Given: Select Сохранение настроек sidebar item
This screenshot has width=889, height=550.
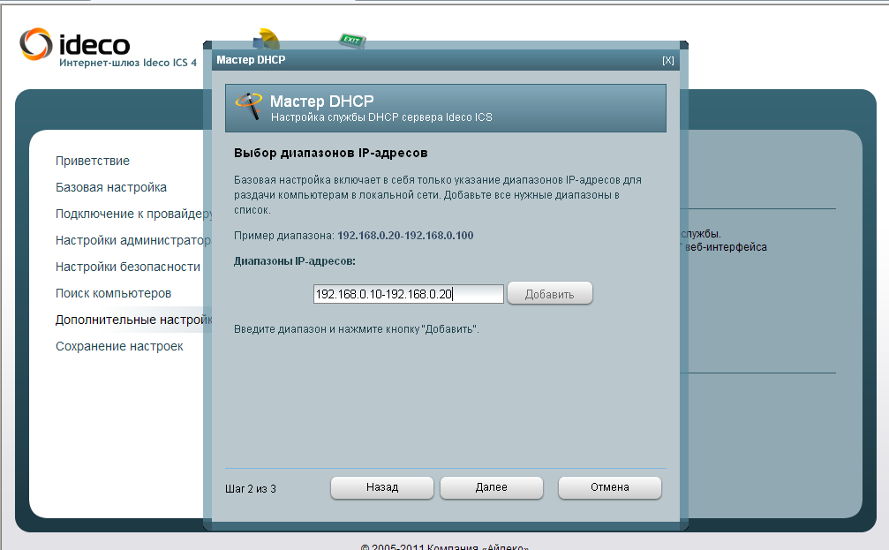Looking at the screenshot, I should click(119, 346).
